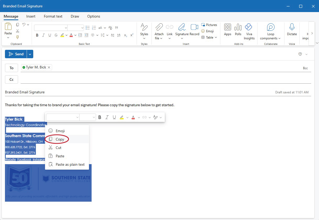Show the Bcc field
319x220 pixels.
coord(305,68)
